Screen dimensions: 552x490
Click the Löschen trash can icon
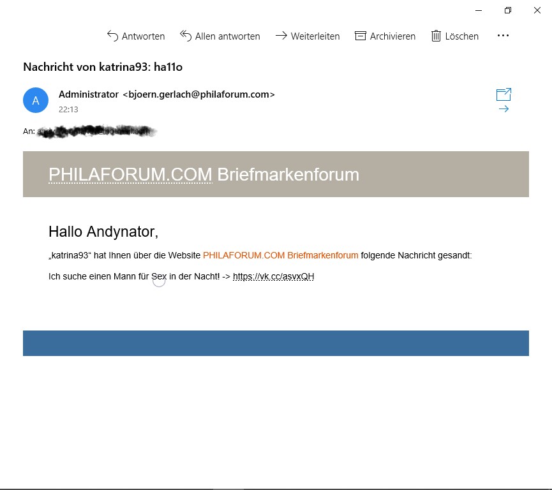tap(436, 36)
